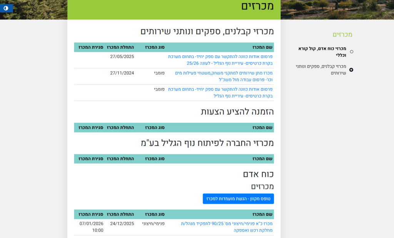Image resolution: width=394 pixels, height=238 pixels.
Task: Click the closing date 07/01/2026 10:00
Action: point(91,227)
